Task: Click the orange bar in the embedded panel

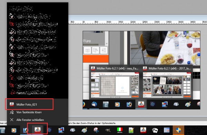Action: coord(96,59)
